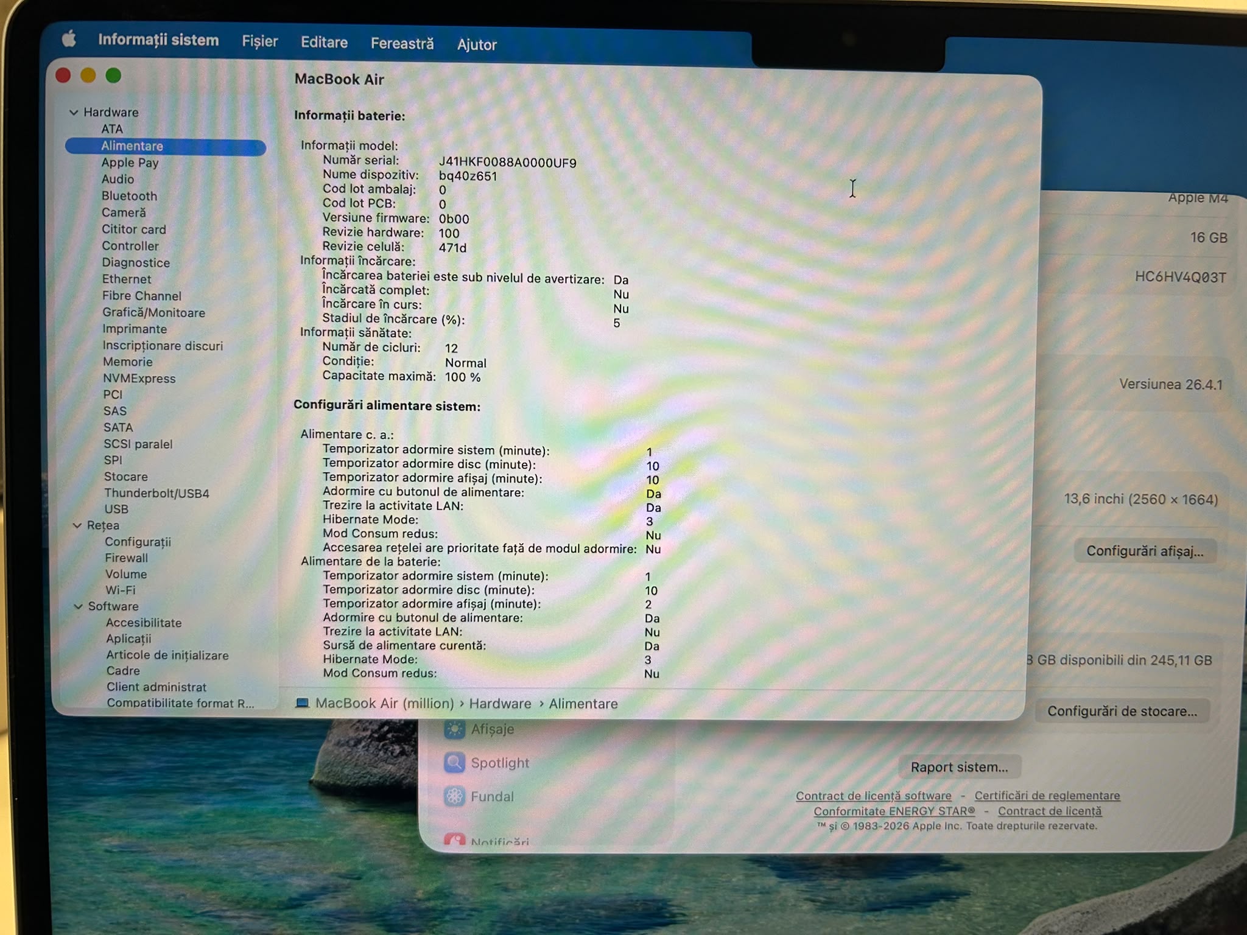
Task: Select Thunderbolt/USB4 in the sidebar
Action: point(156,493)
